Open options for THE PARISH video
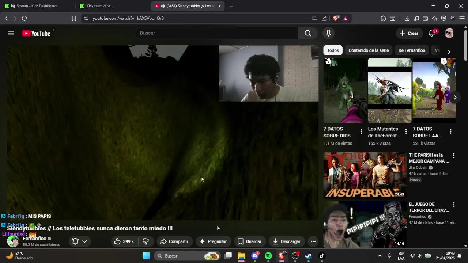Image resolution: width=468 pixels, height=263 pixels. 454,156
